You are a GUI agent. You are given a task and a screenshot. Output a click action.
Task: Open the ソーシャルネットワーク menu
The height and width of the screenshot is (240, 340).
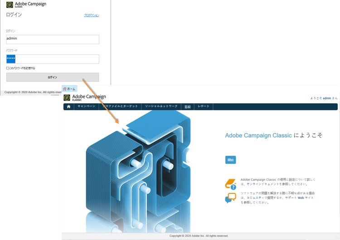161,106
